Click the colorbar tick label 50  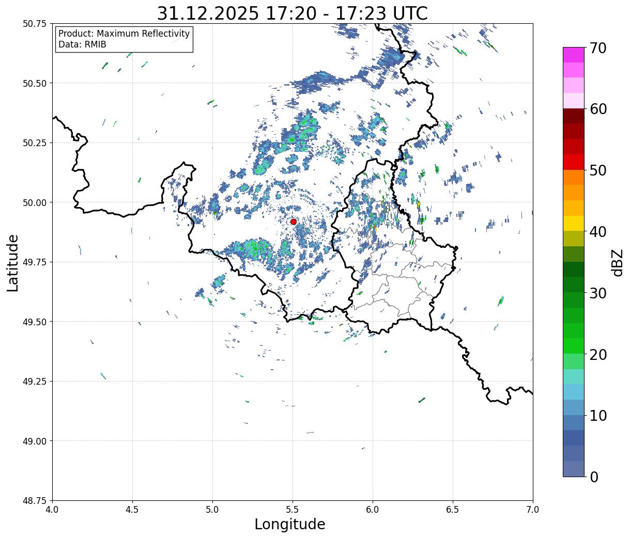click(x=598, y=170)
